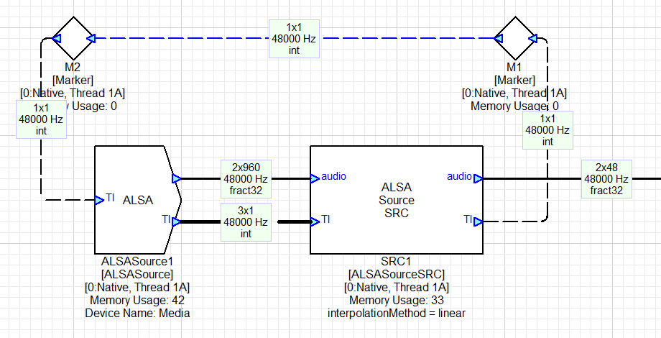Click 1x1 int label below M2 marker

(41, 119)
